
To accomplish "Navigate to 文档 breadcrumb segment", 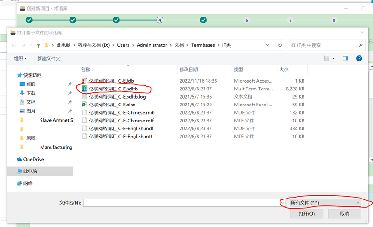I will pos(179,45).
